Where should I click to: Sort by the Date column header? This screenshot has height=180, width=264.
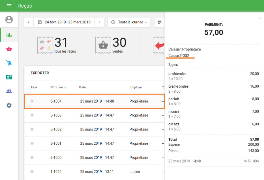tap(82, 87)
